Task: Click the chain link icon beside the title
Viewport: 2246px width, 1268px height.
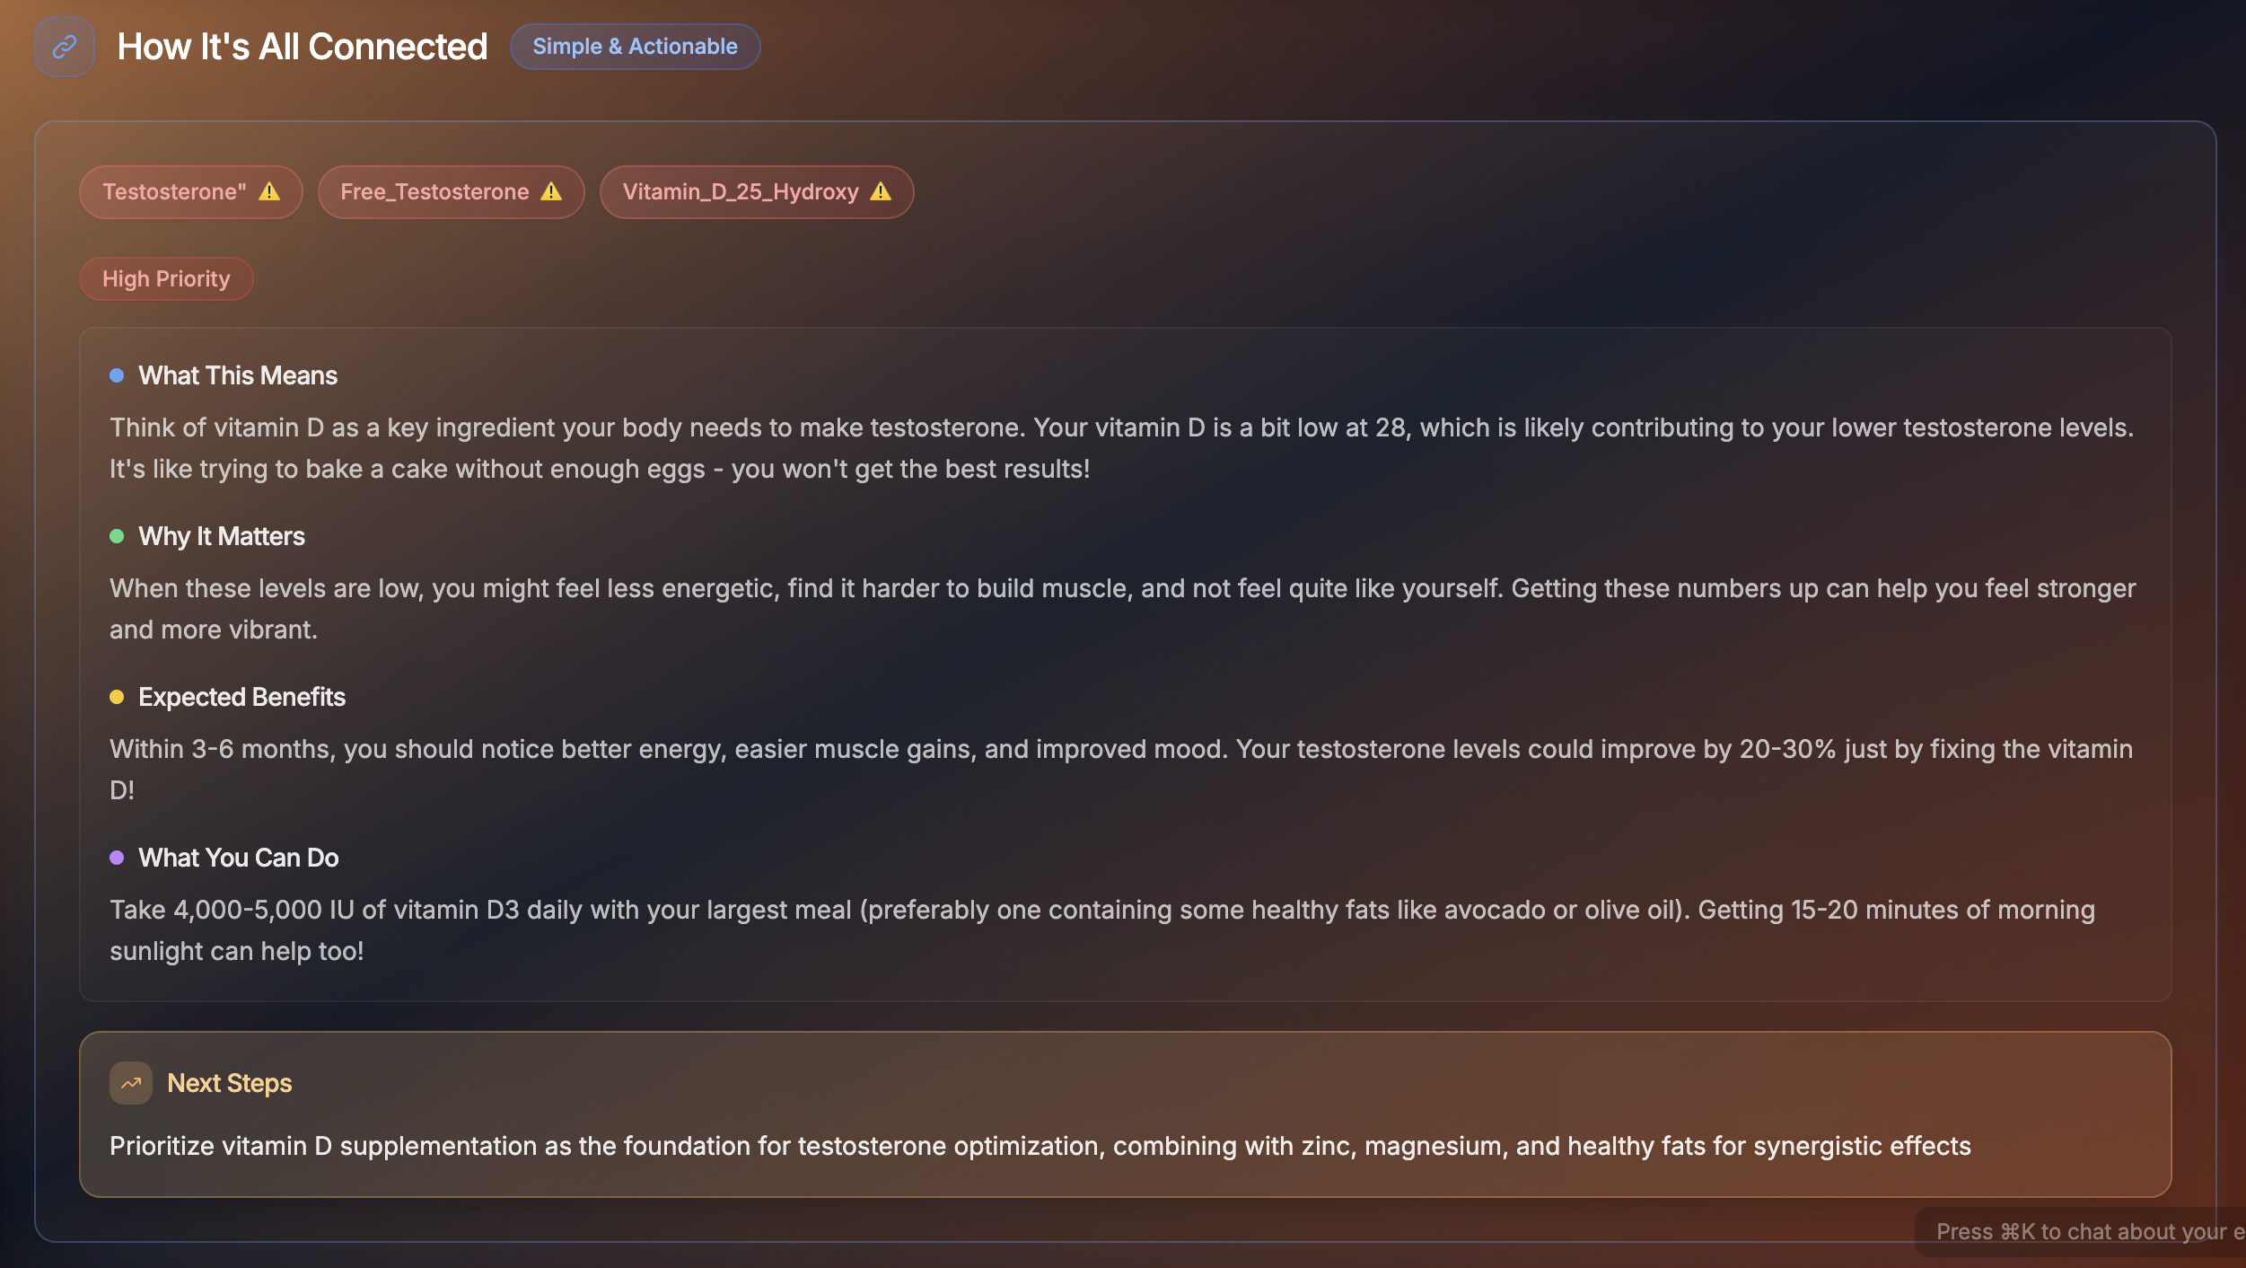Action: [65, 47]
